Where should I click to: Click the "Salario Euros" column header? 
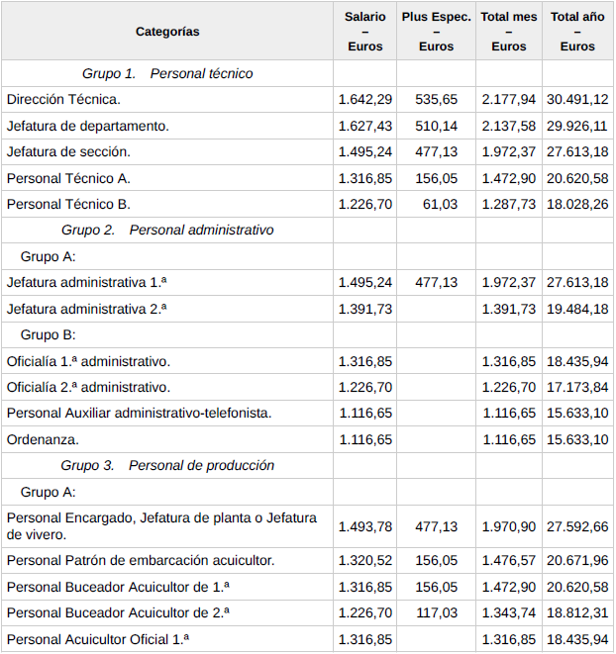(364, 32)
